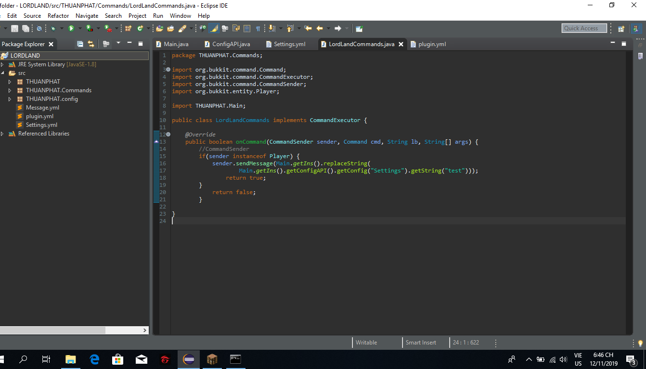Screen dimensions: 646x369
Task: Toggle Mark Occurrences highlighter icon
Action: pyautogui.click(x=214, y=28)
